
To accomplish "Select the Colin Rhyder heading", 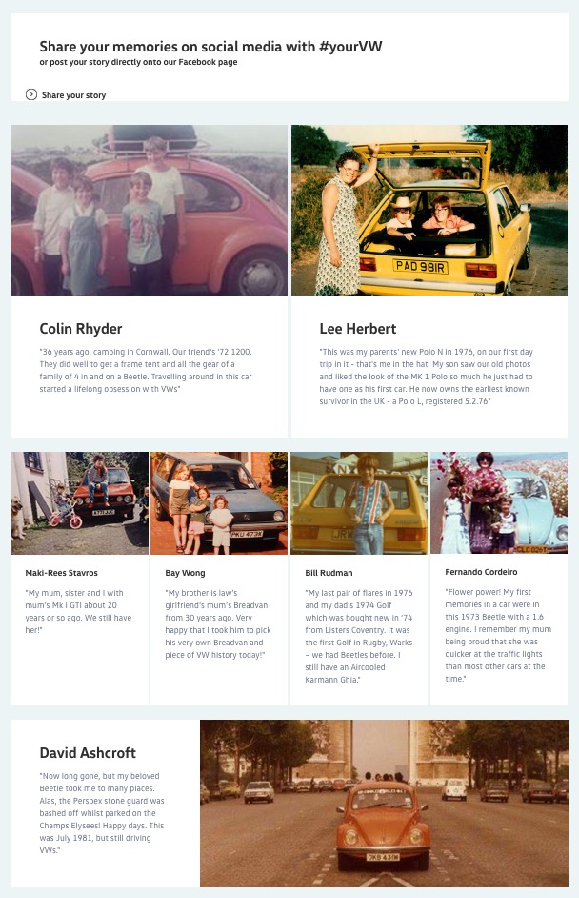I will 81,329.
